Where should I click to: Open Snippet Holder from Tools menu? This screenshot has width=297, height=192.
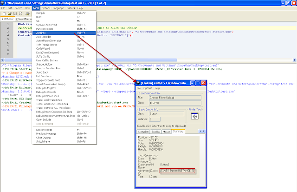pos(64,64)
